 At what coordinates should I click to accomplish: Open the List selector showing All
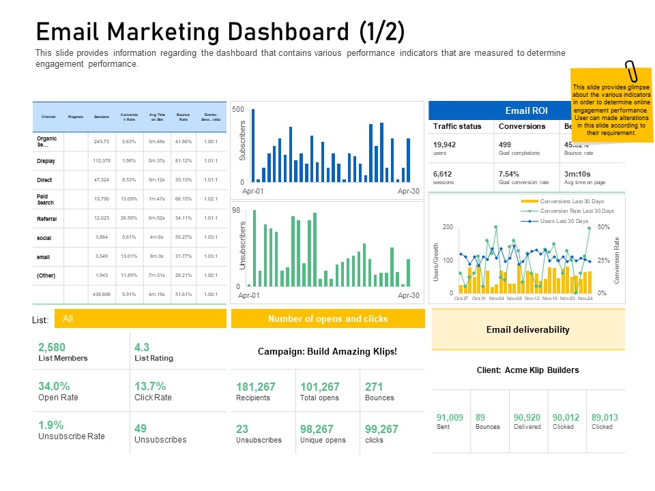(141, 318)
